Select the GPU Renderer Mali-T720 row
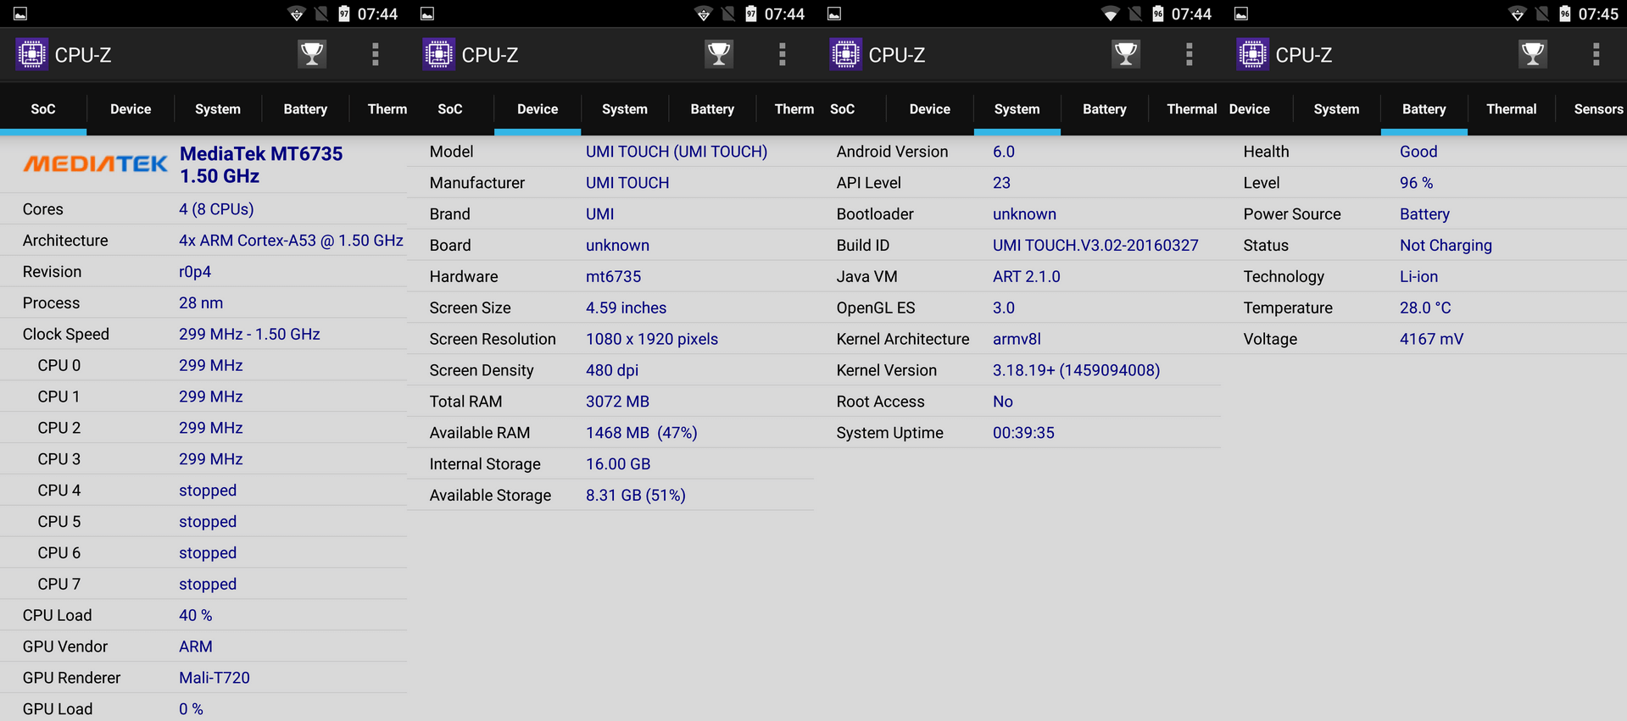 pyautogui.click(x=203, y=678)
